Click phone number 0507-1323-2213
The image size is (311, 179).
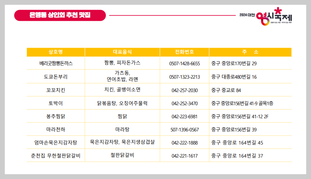pos(184,77)
